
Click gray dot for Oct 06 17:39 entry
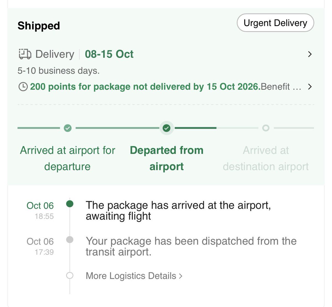tap(70, 239)
